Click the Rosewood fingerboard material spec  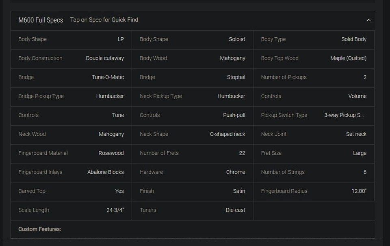click(x=71, y=153)
